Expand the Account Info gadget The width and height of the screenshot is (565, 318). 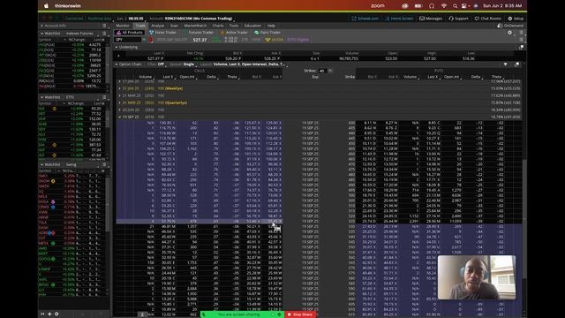(41, 26)
